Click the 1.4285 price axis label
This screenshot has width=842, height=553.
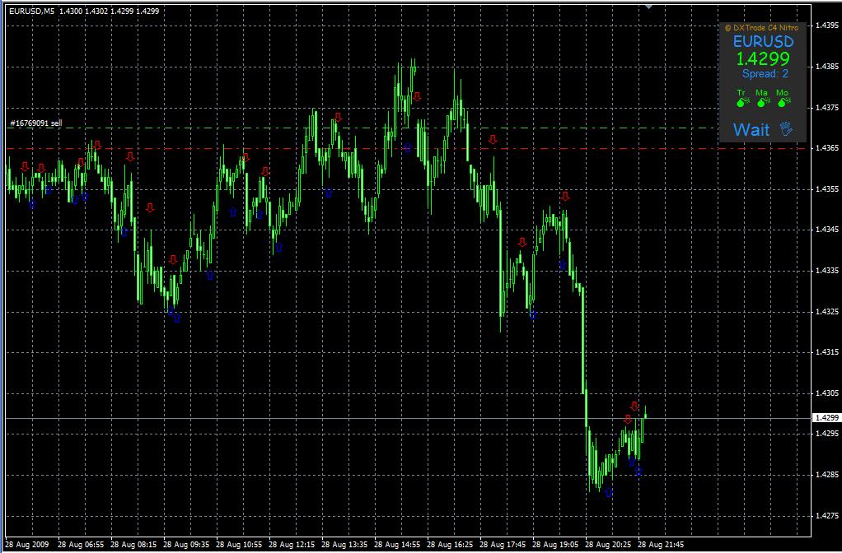(827, 475)
